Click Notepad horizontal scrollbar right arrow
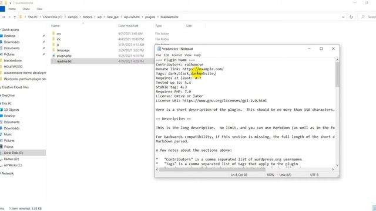Image resolution: width=376 pixels, height=211 pixels. click(333, 169)
